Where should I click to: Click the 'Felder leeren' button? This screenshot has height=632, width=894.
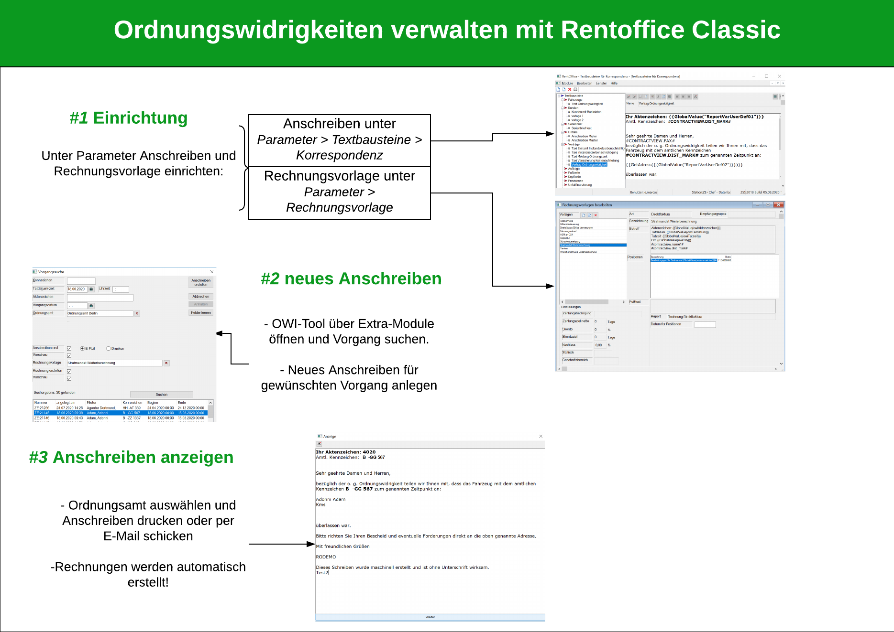[201, 313]
